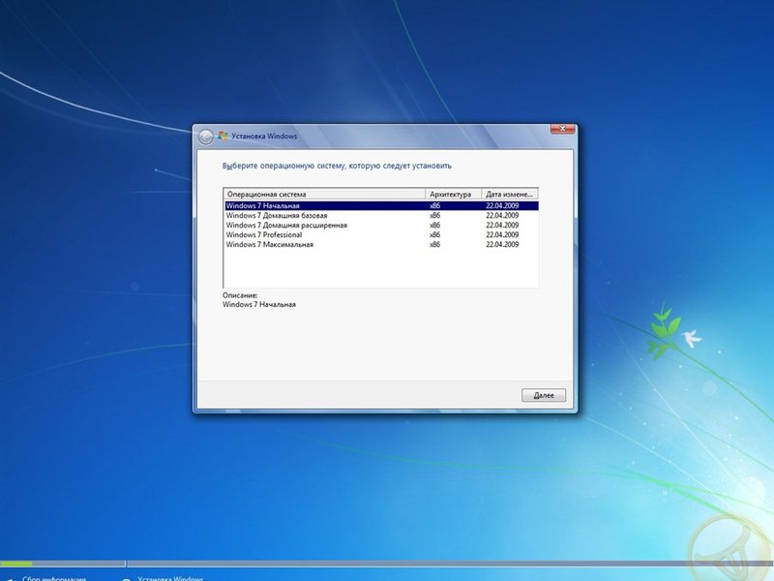
Task: Select Windows 7 Домашняя расширенная row
Action: pos(381,226)
